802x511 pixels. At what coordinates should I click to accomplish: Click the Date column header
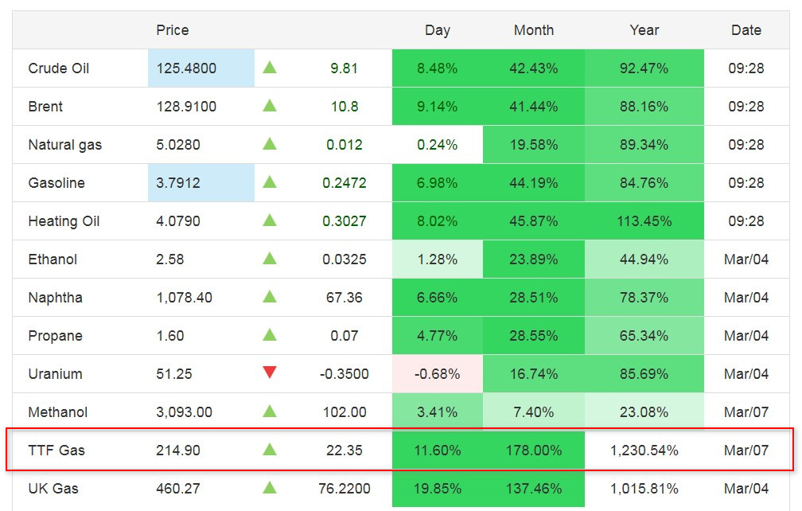click(x=746, y=30)
